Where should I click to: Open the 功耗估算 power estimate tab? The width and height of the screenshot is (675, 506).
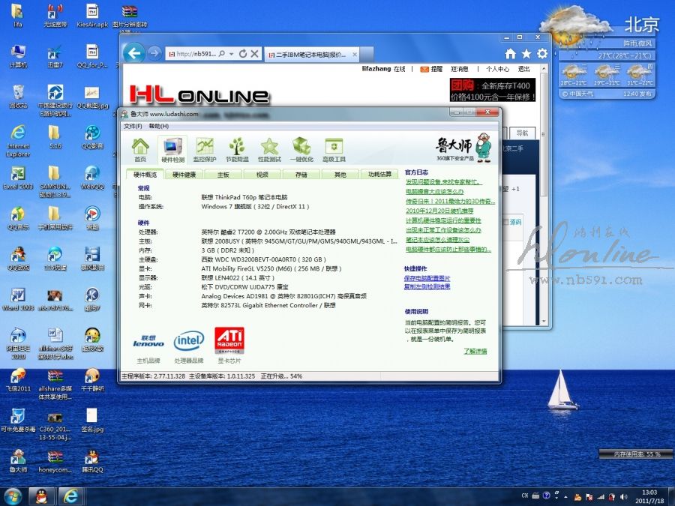tap(379, 175)
